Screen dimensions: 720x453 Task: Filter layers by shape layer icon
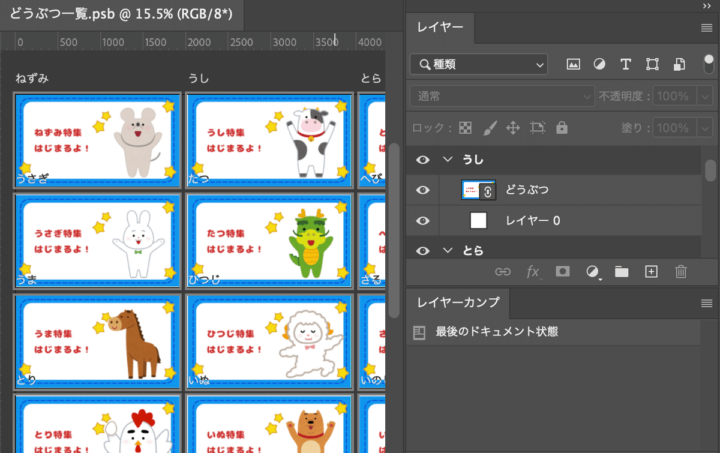click(x=653, y=64)
